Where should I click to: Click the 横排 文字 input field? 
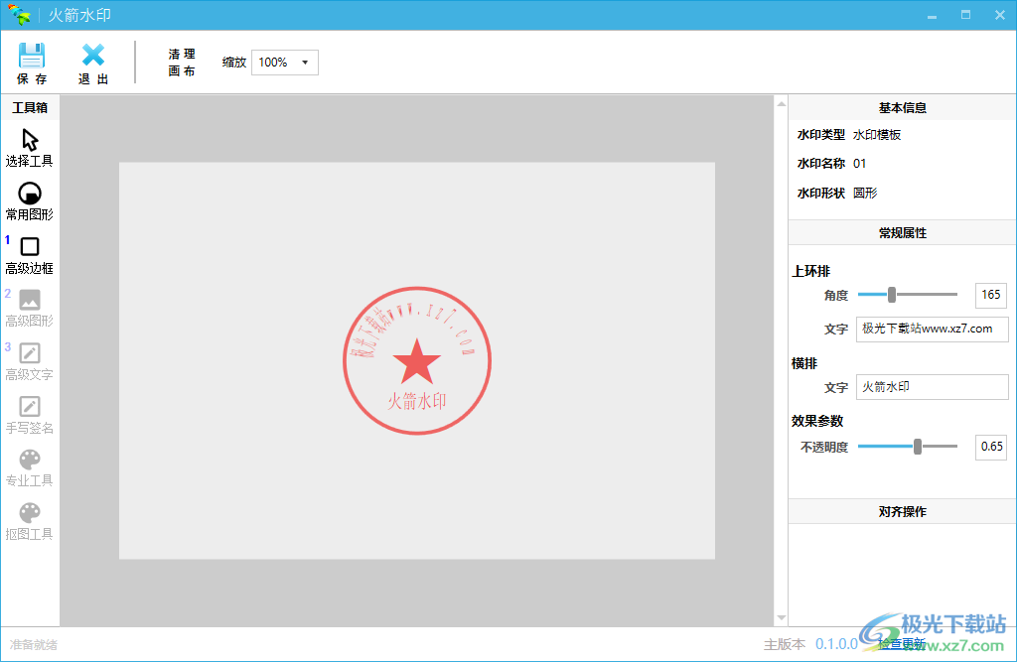pos(932,386)
